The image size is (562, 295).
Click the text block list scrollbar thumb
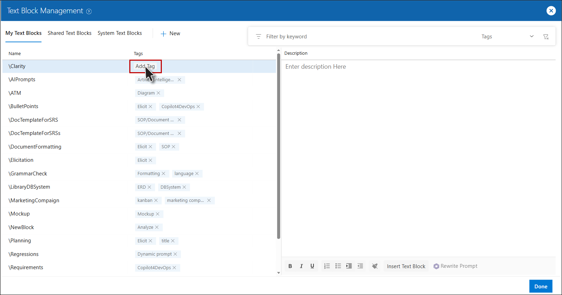pyautogui.click(x=279, y=146)
